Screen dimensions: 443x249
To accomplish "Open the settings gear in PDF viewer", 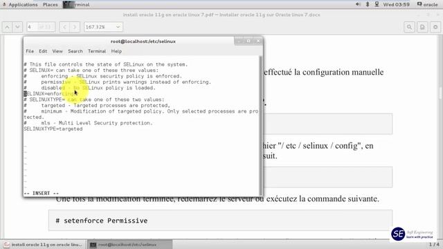I will point(435,27).
